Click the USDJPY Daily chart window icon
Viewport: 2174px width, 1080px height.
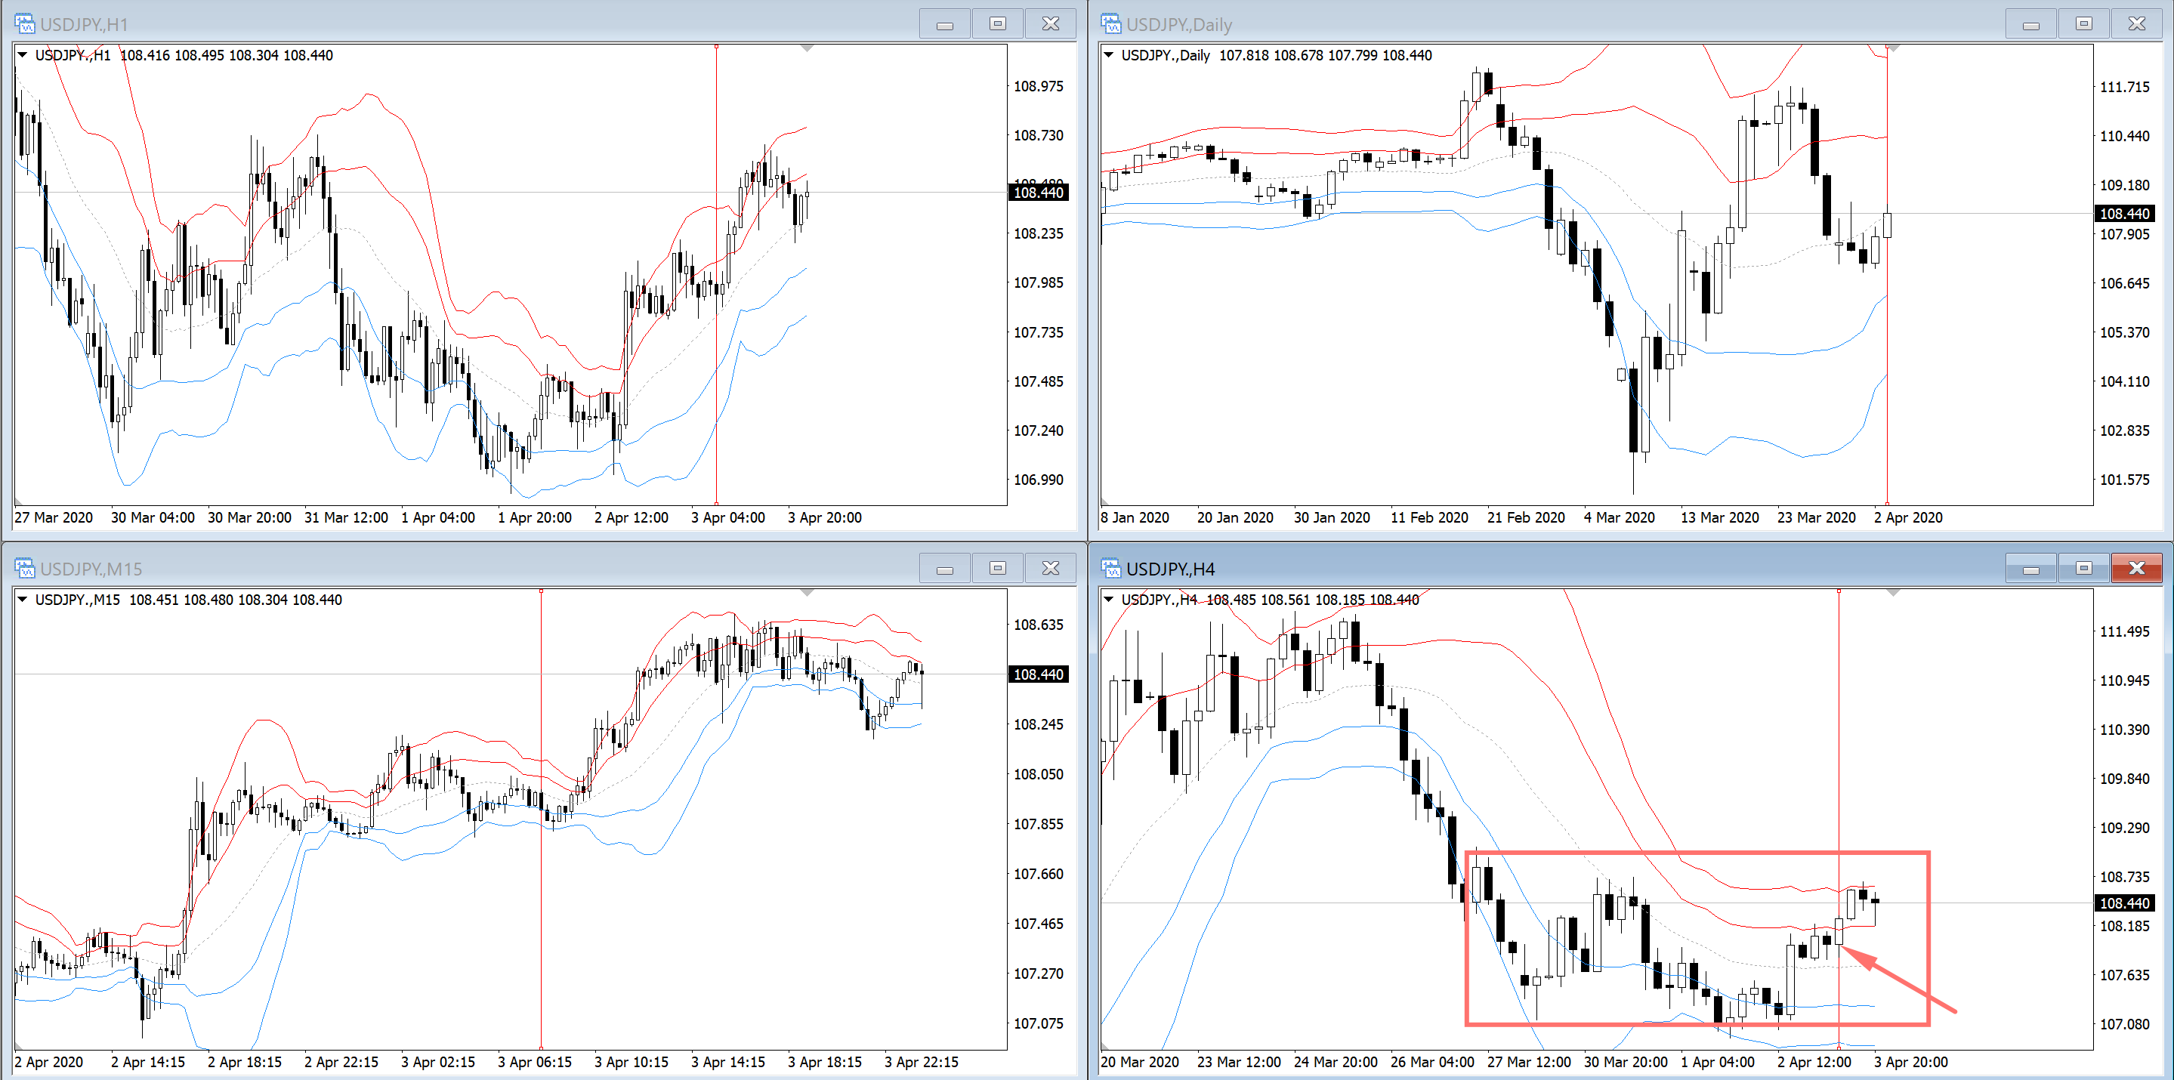point(1110,23)
